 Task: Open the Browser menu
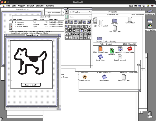pyautogui.click(x=40, y=6)
